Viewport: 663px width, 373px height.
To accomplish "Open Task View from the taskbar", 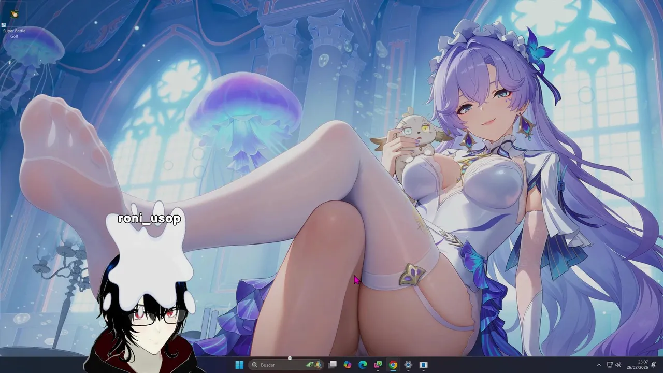I will coord(333,365).
